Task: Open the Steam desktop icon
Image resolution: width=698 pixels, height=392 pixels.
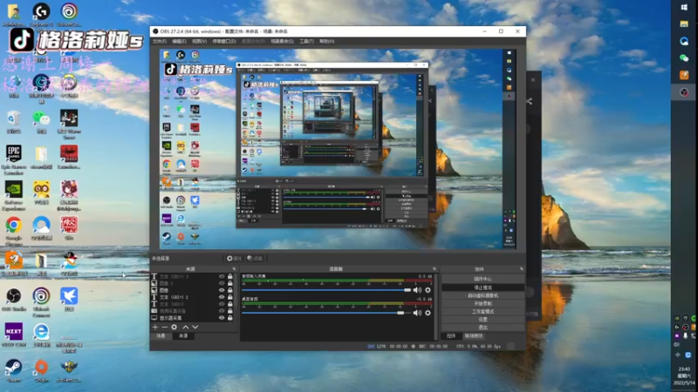Action: [x=14, y=369]
